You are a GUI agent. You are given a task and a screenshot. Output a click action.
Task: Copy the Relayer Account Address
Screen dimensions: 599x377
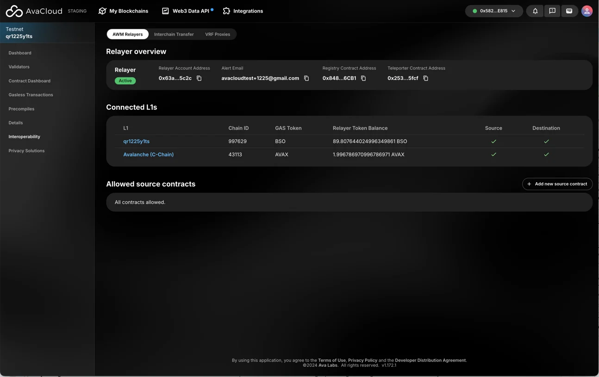(199, 78)
